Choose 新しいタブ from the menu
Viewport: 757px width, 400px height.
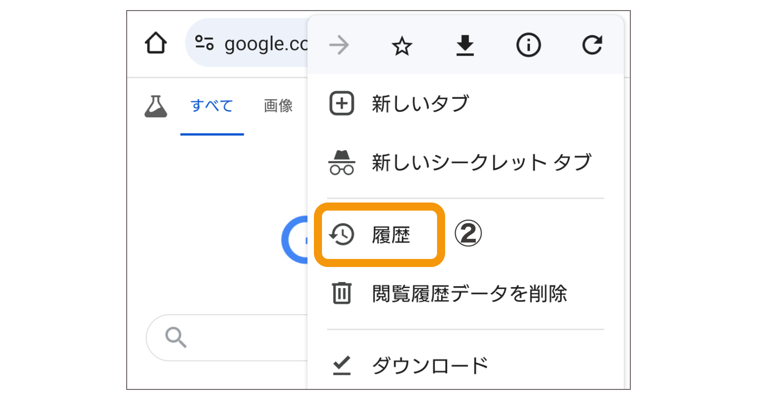[420, 103]
